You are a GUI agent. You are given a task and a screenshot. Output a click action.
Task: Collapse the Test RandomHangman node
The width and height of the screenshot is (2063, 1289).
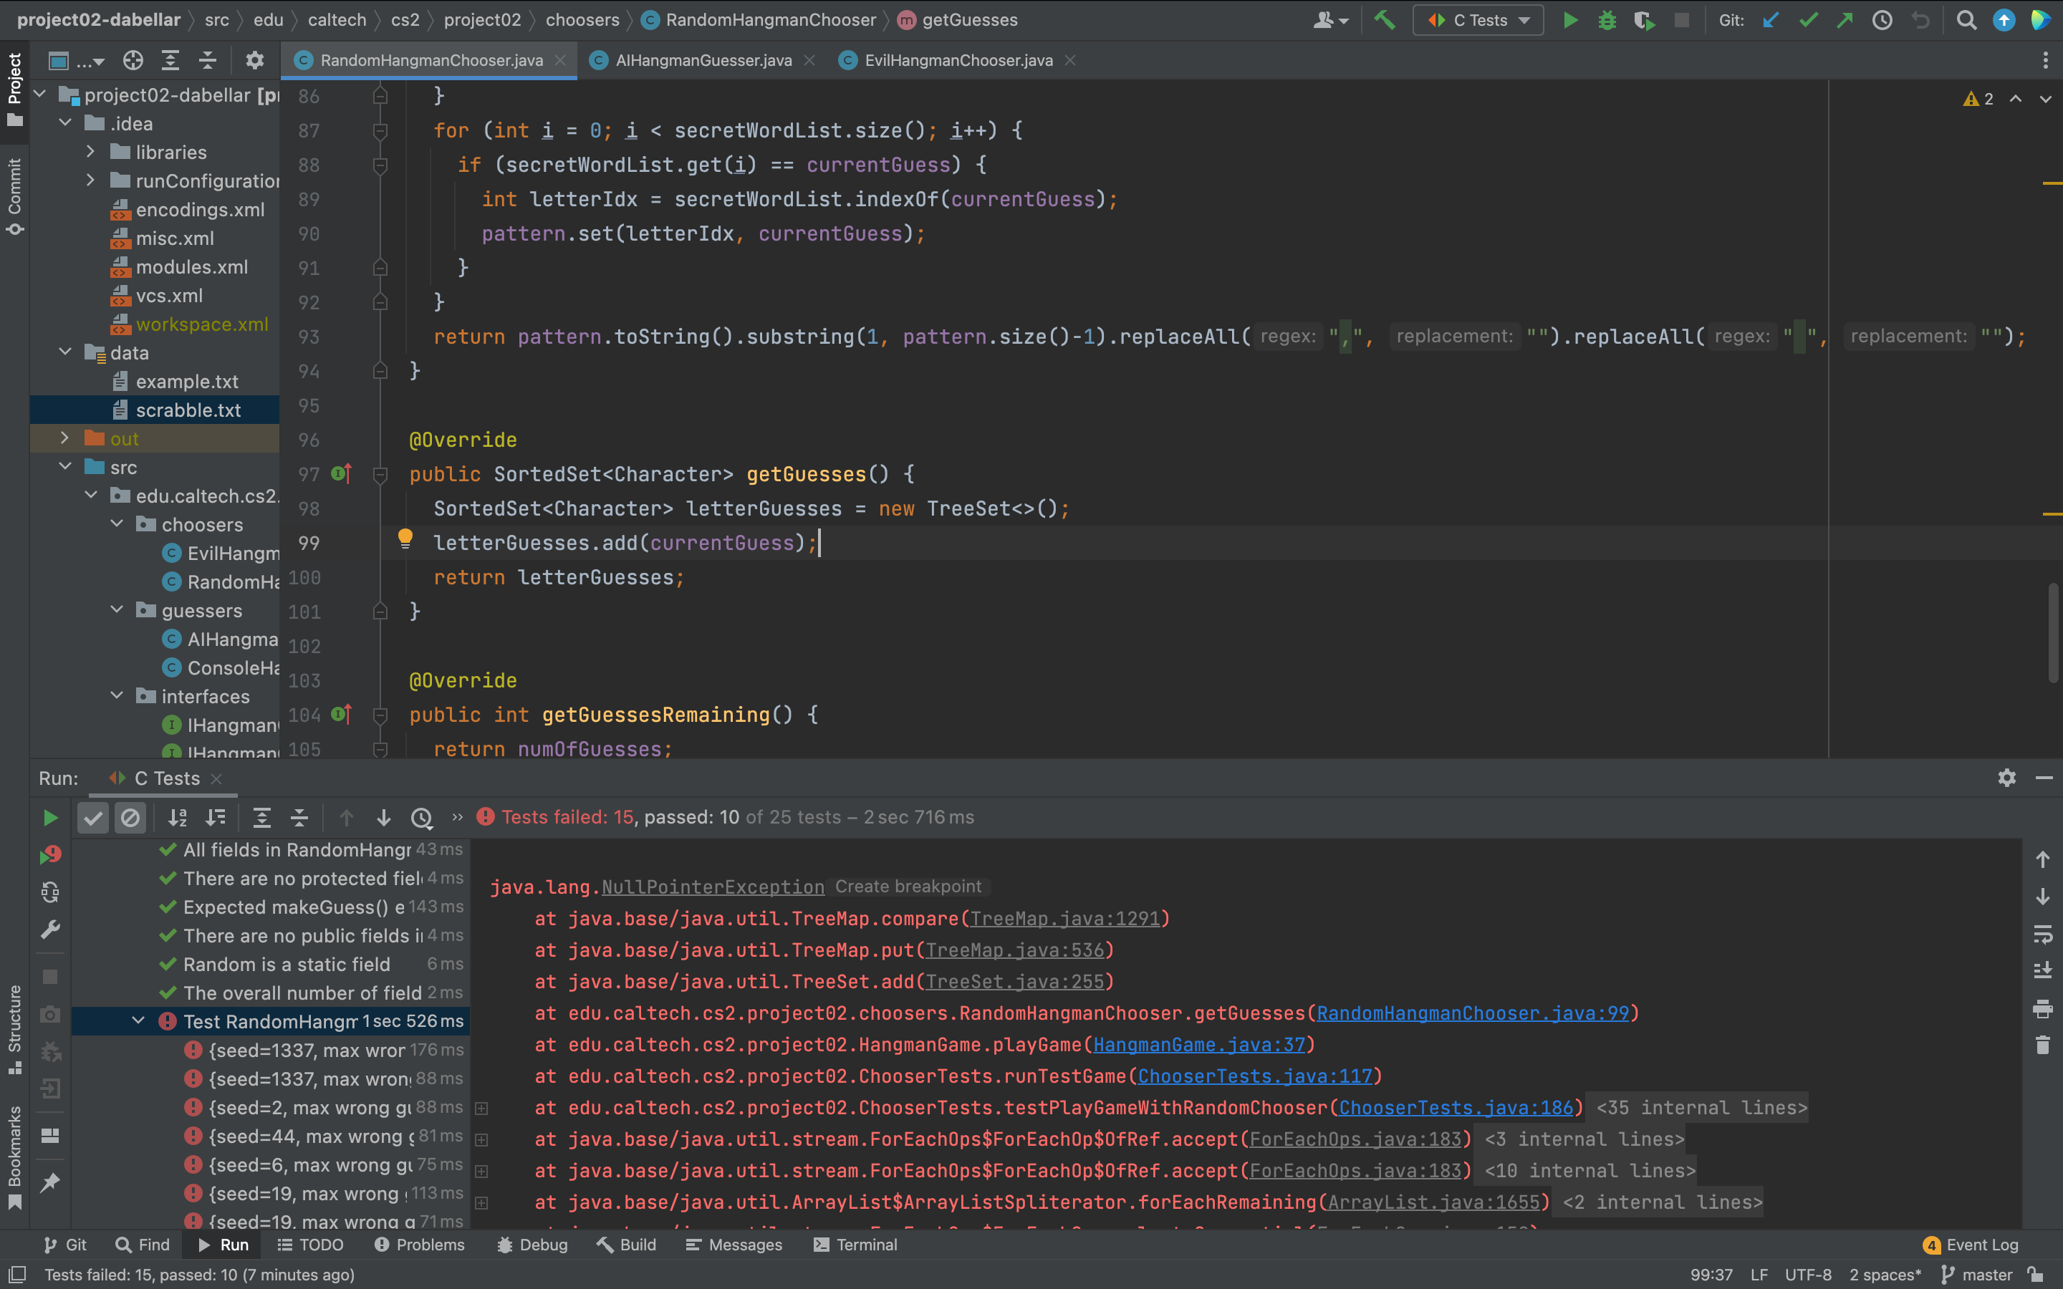[138, 1021]
